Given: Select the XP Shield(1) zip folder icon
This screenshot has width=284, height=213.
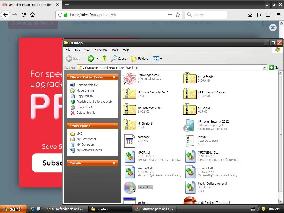Looking at the screenshot, I should click(x=129, y=125).
